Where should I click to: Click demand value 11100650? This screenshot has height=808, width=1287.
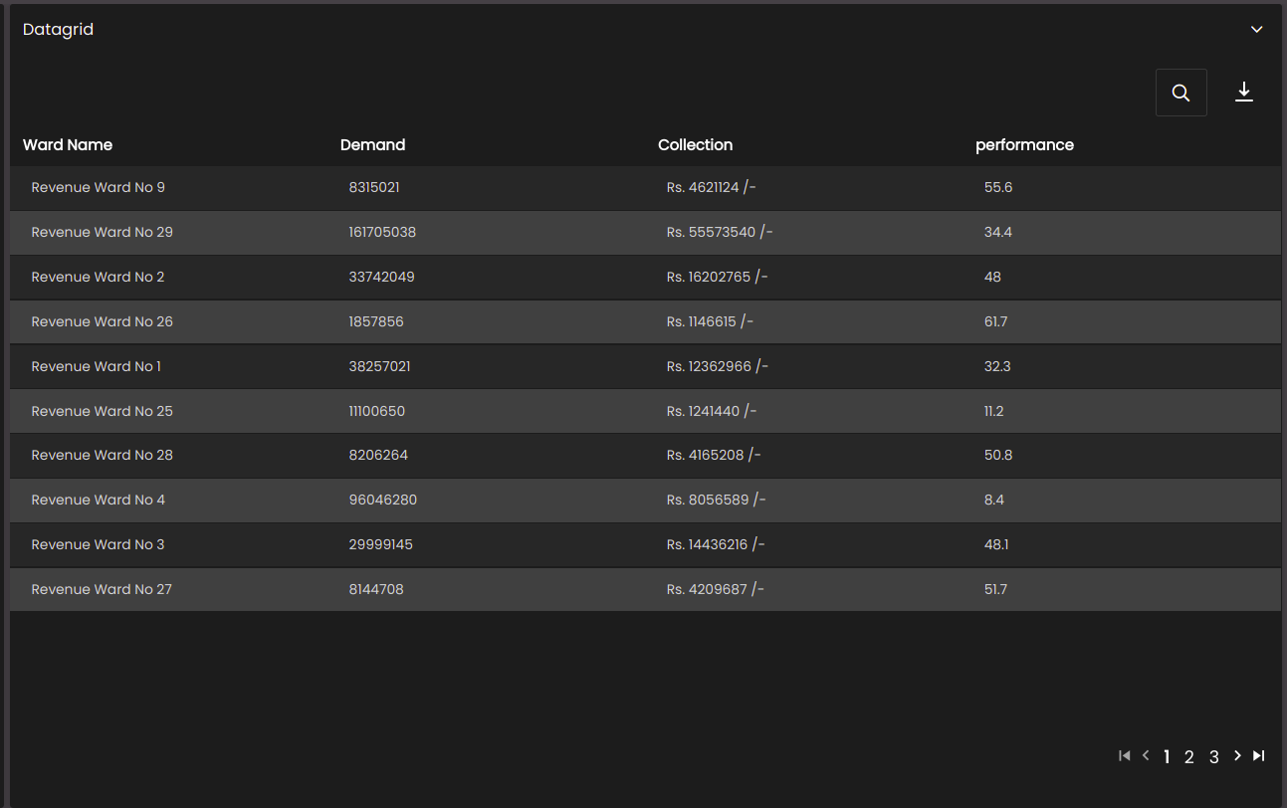coord(377,411)
